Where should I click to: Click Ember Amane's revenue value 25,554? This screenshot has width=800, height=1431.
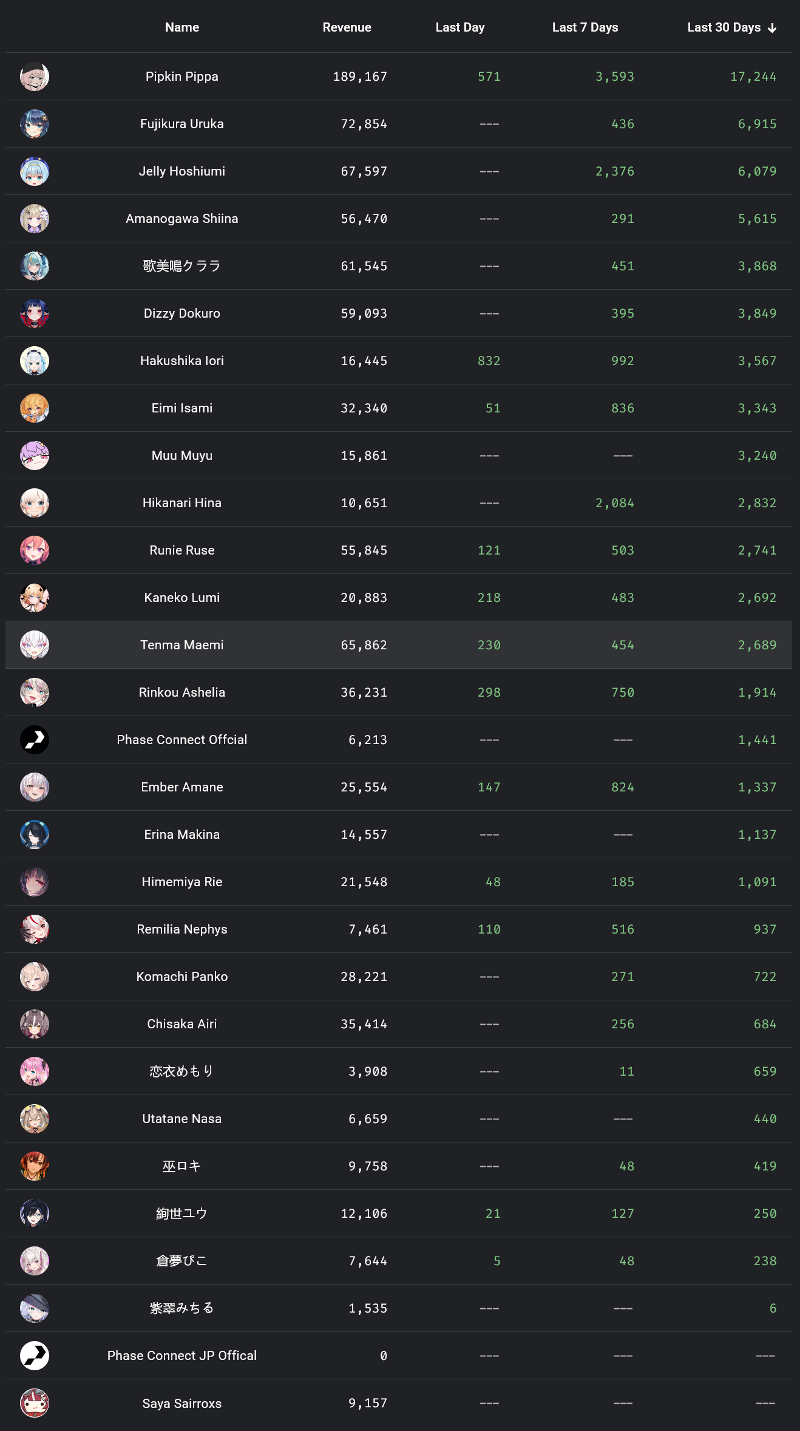[x=364, y=787]
